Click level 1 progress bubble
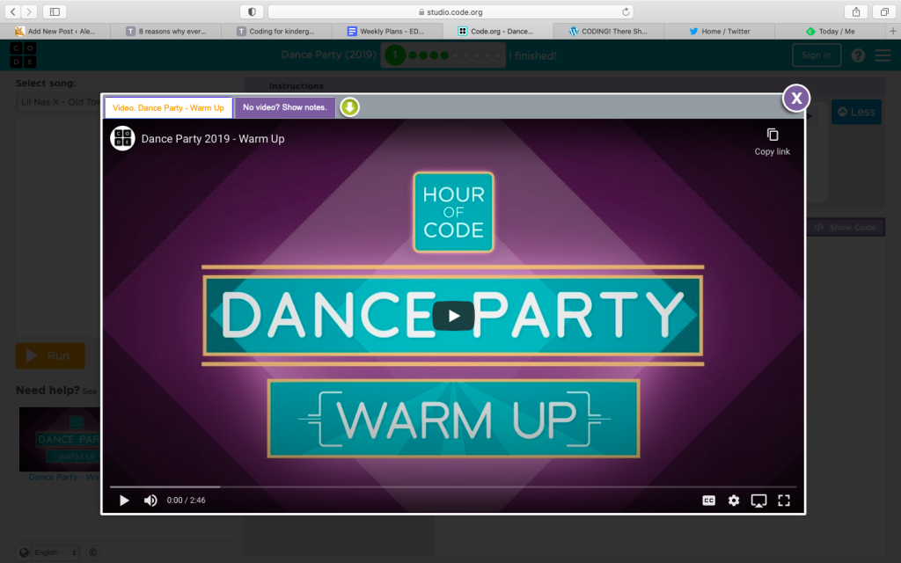The width and height of the screenshot is (901, 563). pyautogui.click(x=395, y=55)
